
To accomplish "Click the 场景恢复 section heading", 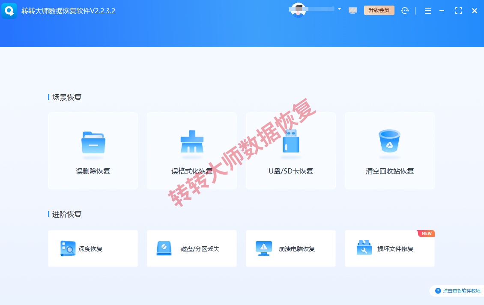I will [67, 97].
